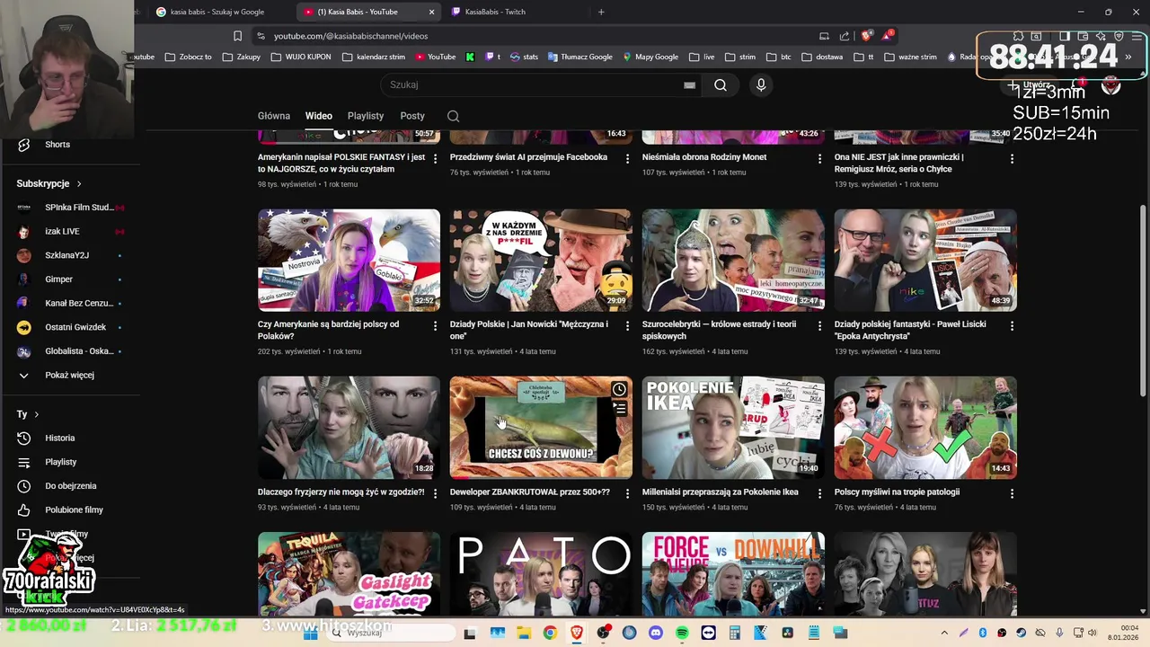
Task: Open options menu for Szurocelebrytki video
Action: click(819, 325)
